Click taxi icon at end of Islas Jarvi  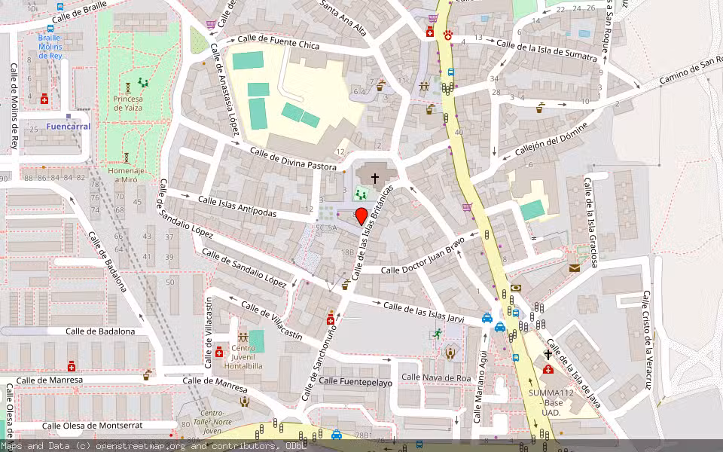pos(487,318)
